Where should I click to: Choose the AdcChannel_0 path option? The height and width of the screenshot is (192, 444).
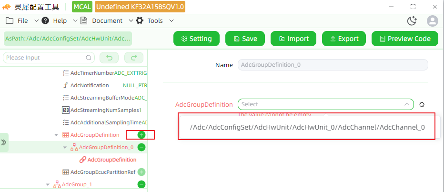click(x=307, y=127)
